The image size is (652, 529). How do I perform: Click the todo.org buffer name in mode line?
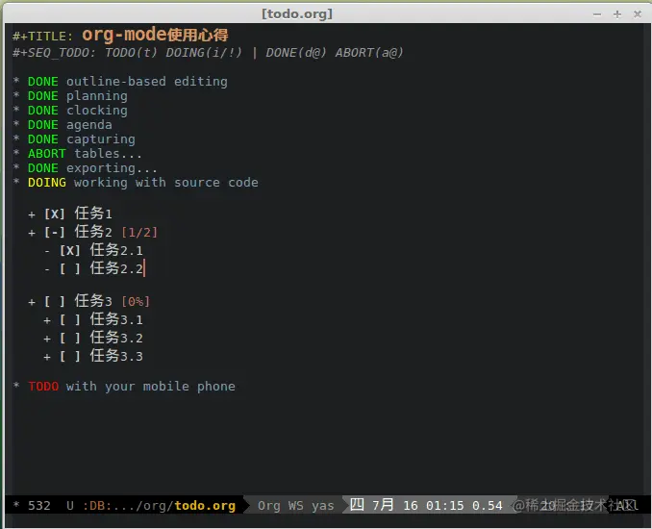click(x=205, y=506)
